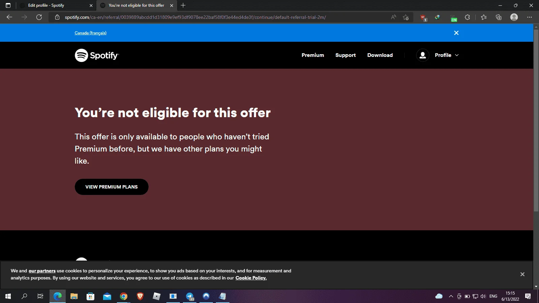Open the clock showing 15:15

tap(510, 296)
